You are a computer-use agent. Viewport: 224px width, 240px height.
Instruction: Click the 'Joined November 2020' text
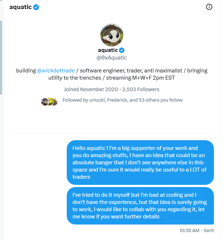(x=91, y=89)
